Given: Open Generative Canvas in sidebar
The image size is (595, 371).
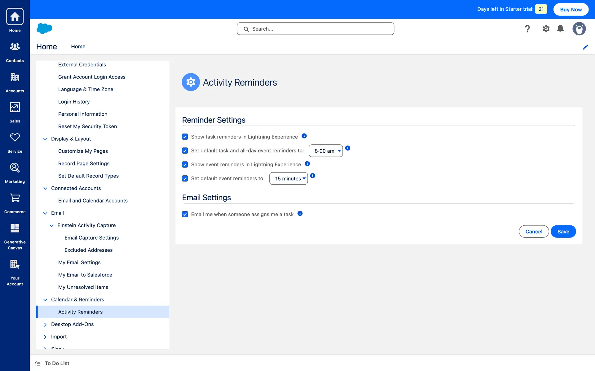Looking at the screenshot, I should click(x=15, y=228).
